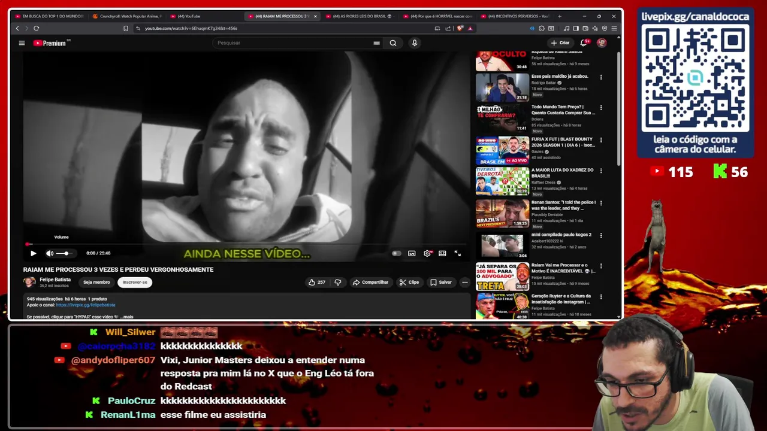Reload the page
767x431 pixels.
click(37, 28)
